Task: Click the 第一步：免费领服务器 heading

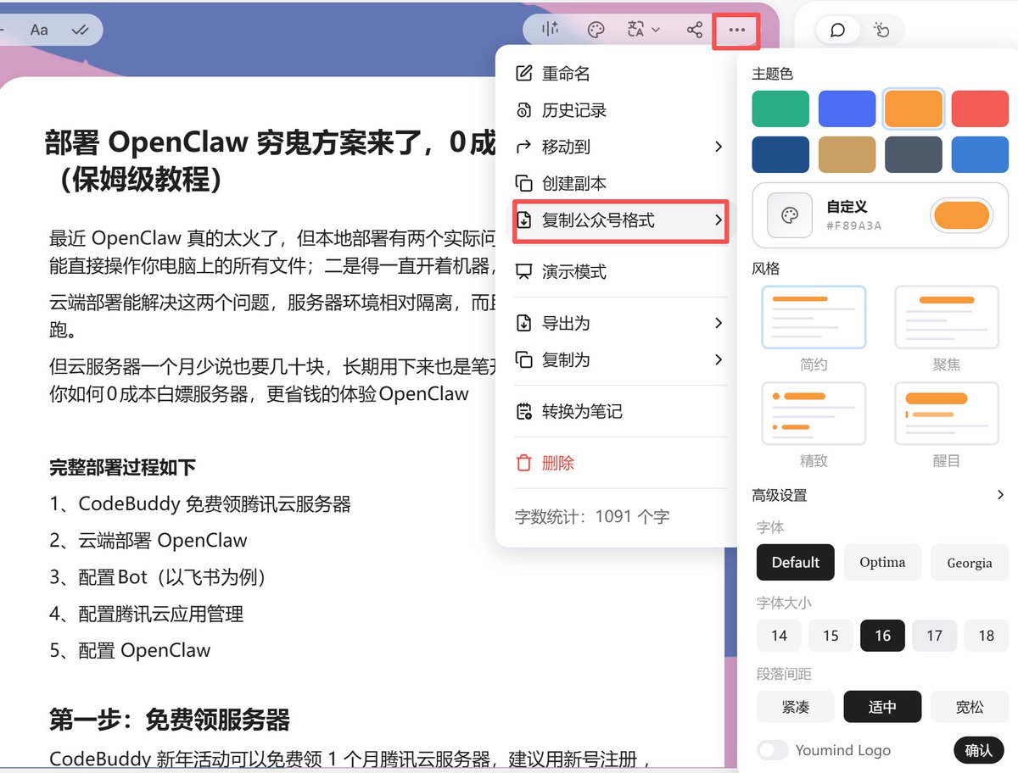Action: point(170,720)
